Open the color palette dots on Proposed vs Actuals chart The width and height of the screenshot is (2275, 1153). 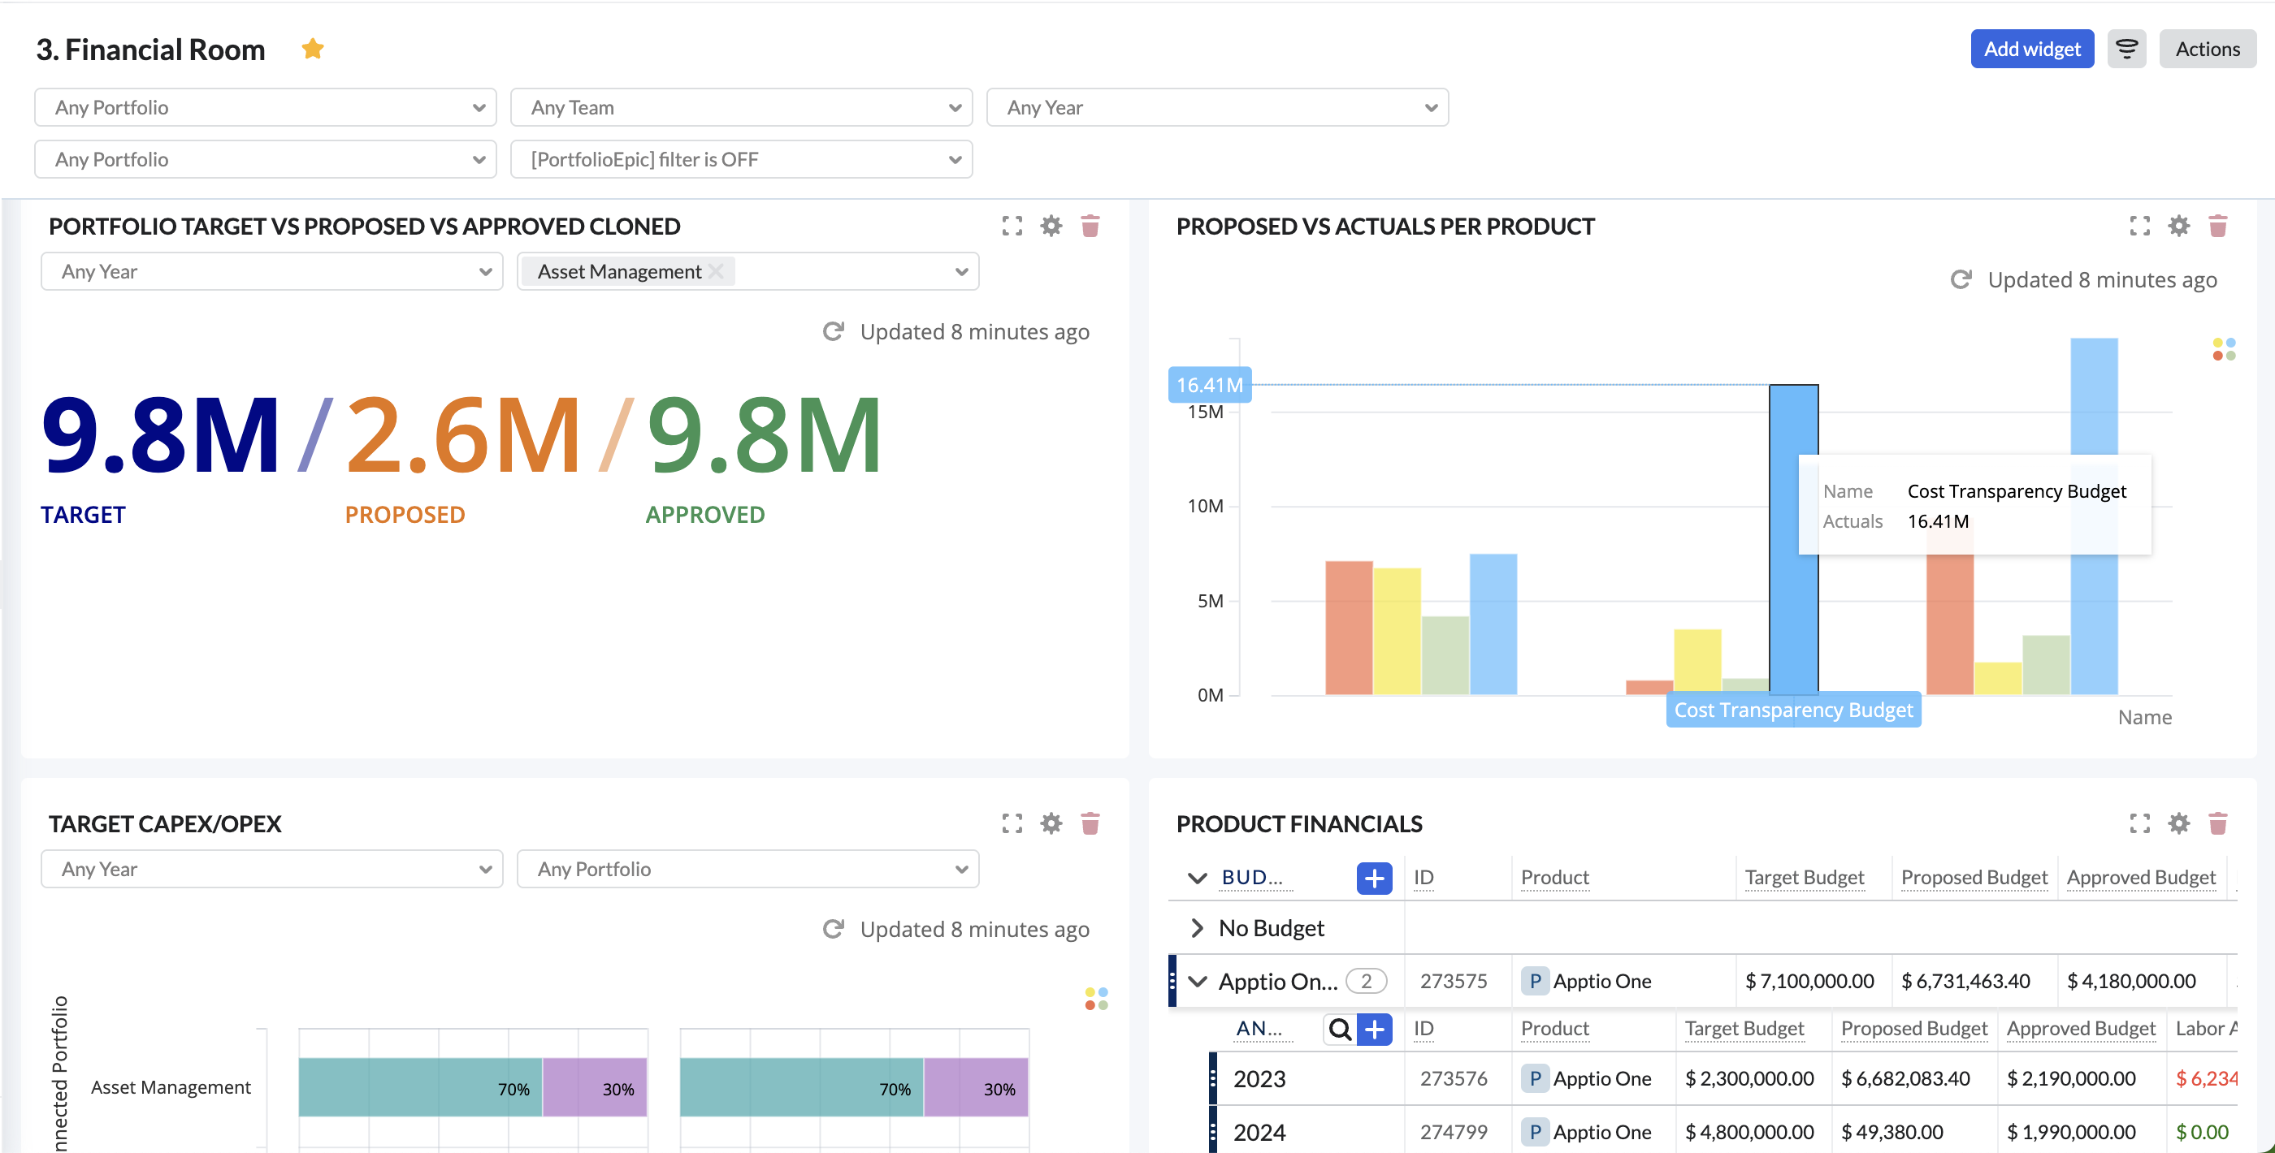2225,350
